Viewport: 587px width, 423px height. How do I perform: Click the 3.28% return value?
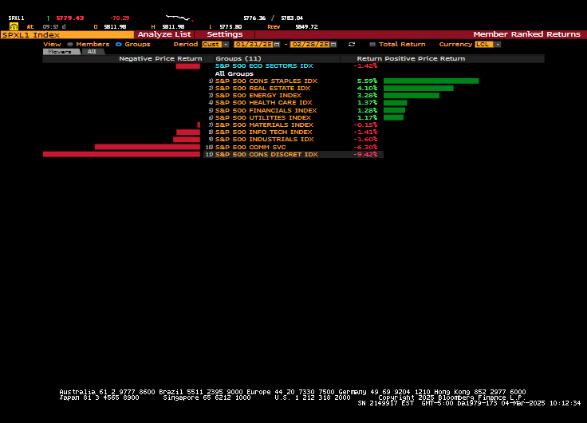point(367,96)
